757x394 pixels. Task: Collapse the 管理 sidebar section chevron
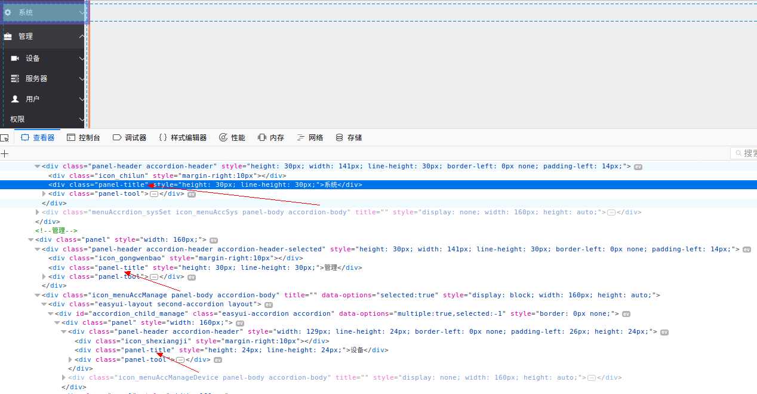tap(82, 36)
